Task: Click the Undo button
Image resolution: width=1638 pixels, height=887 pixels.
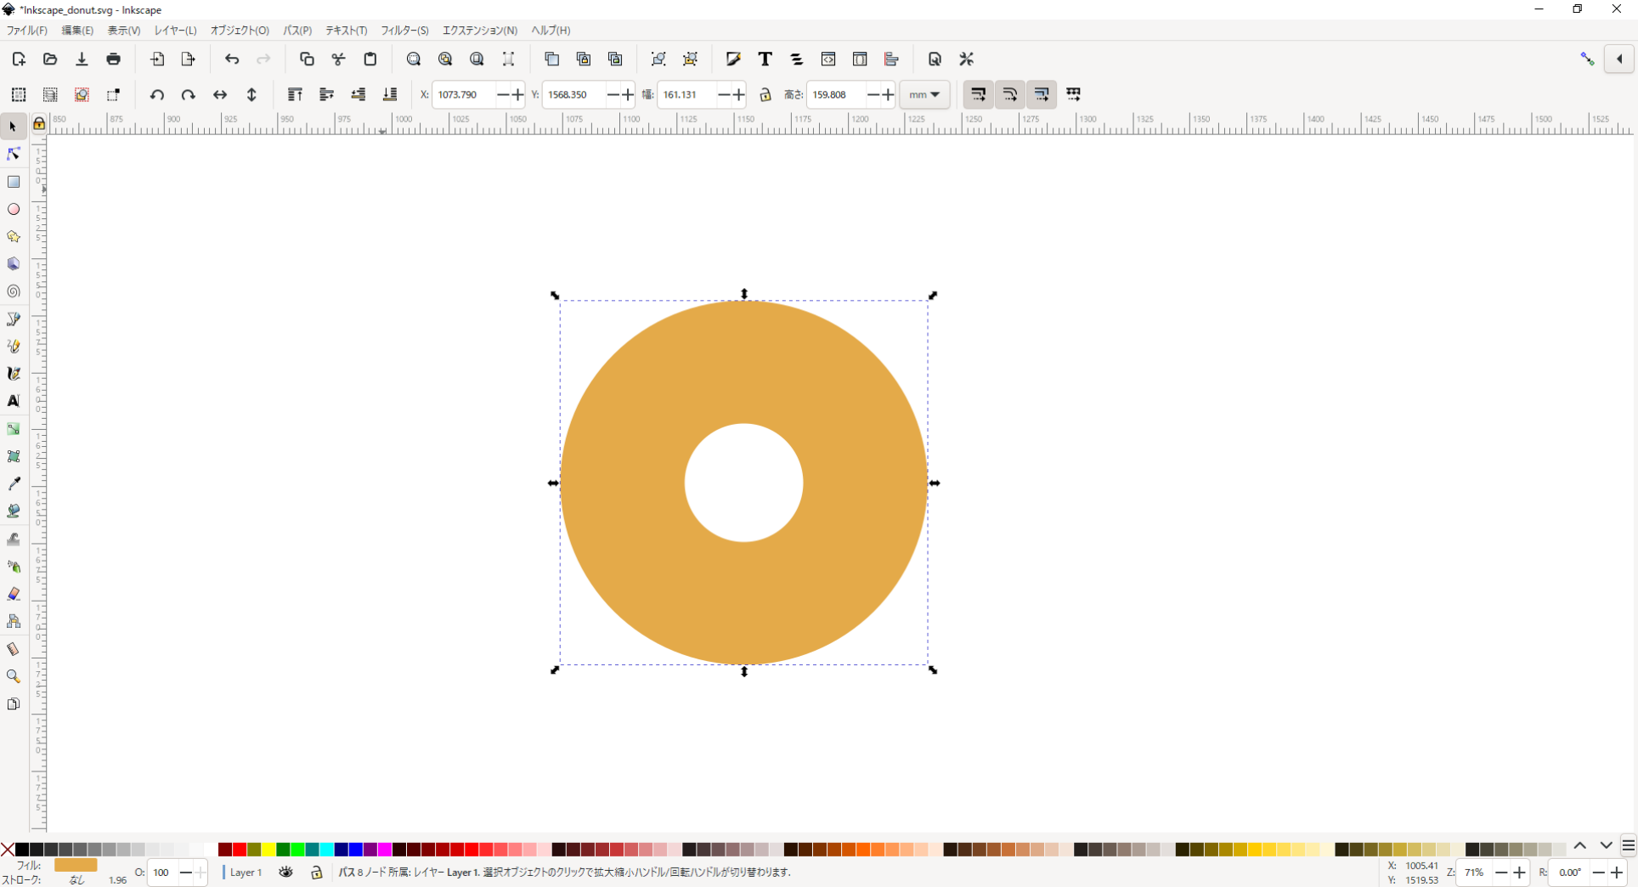Action: coord(232,59)
